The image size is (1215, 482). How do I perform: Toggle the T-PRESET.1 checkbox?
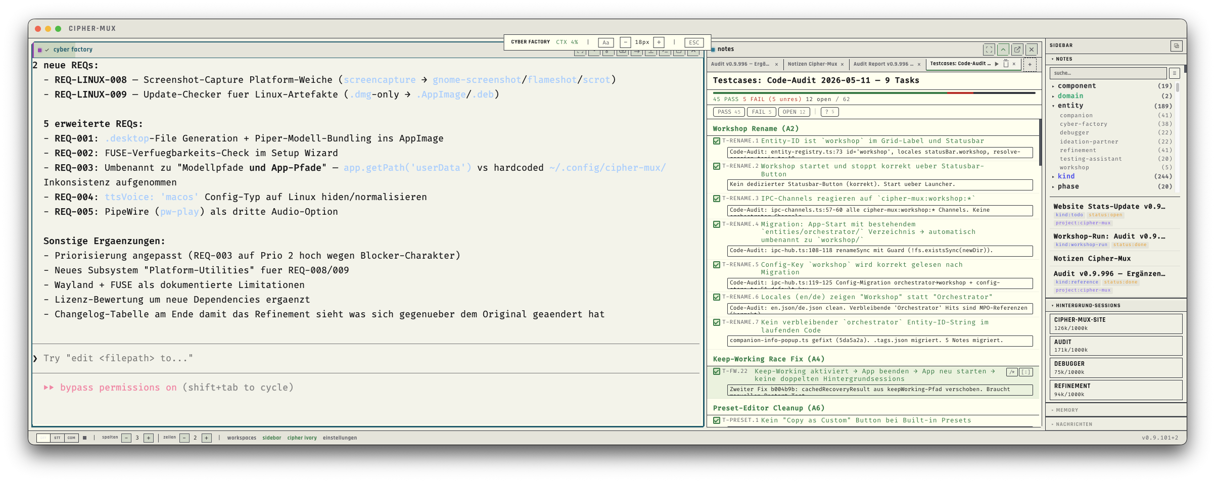click(717, 420)
